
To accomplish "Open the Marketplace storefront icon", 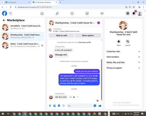I will coord(87,13).
